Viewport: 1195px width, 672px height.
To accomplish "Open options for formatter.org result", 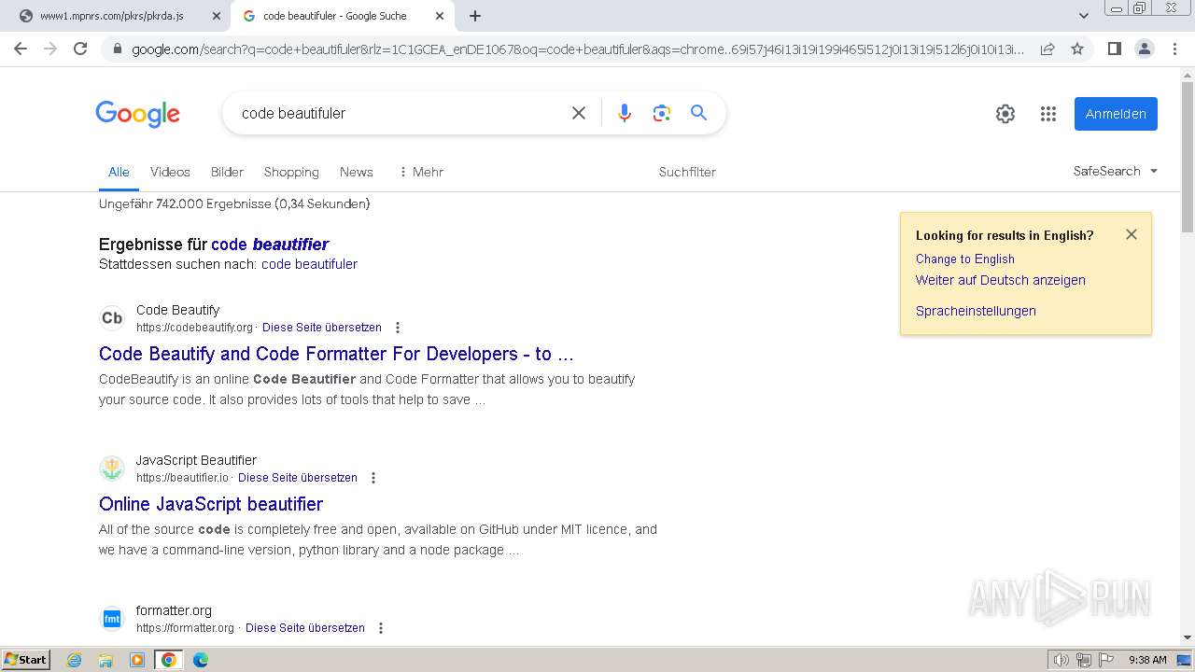I will (x=381, y=628).
